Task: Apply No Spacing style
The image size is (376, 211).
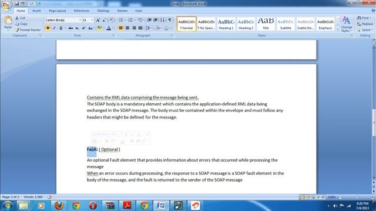Action: point(206,24)
